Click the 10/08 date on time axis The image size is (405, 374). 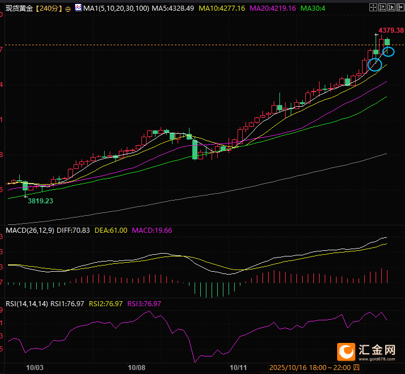[137, 367]
